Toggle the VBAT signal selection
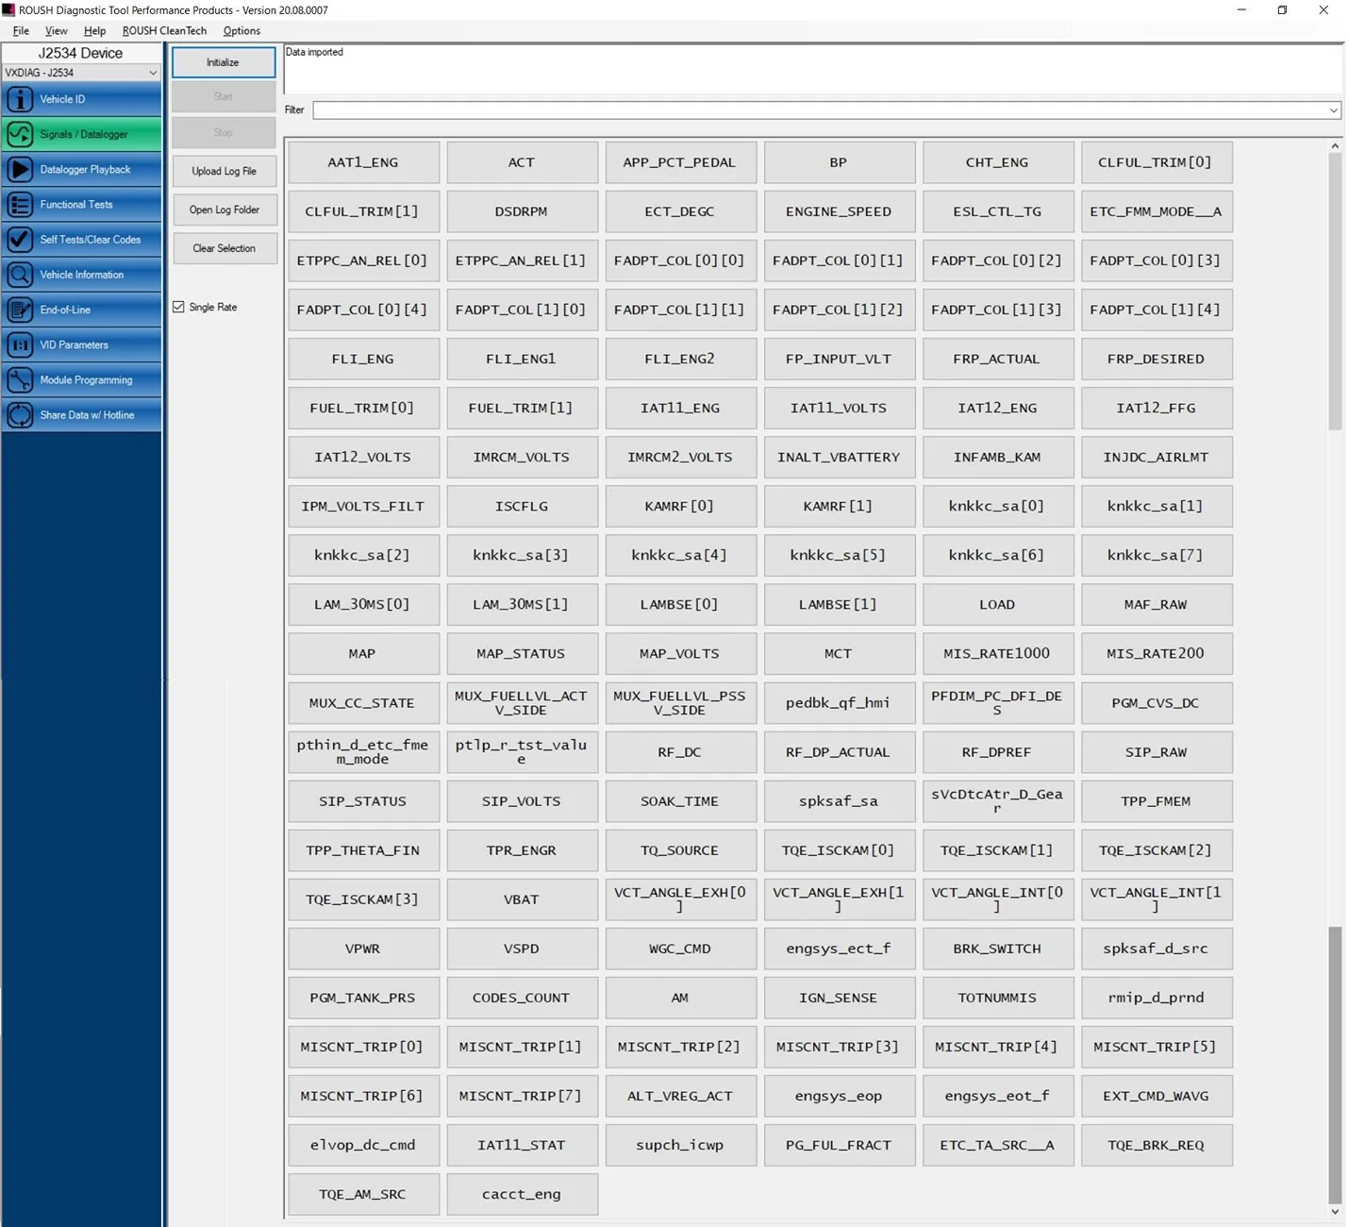The height and width of the screenshot is (1227, 1349). click(522, 899)
